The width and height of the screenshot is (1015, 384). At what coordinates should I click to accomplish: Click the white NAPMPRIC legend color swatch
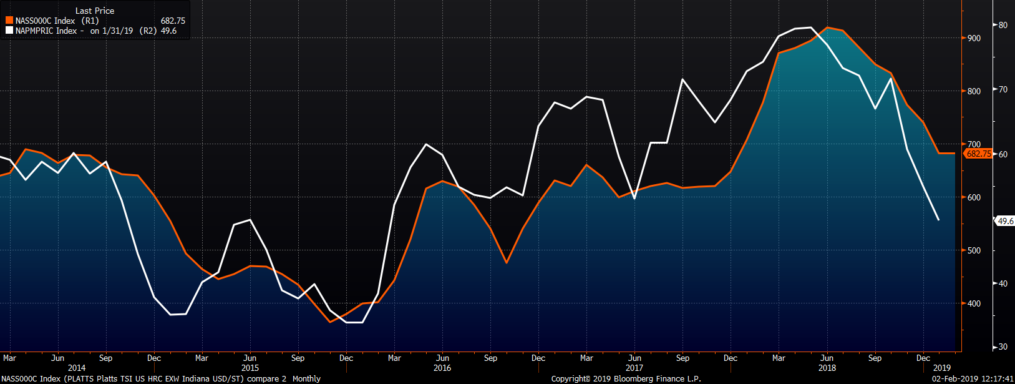9,31
